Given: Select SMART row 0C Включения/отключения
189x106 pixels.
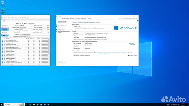Looking at the screenshot, I should tap(25, 44).
